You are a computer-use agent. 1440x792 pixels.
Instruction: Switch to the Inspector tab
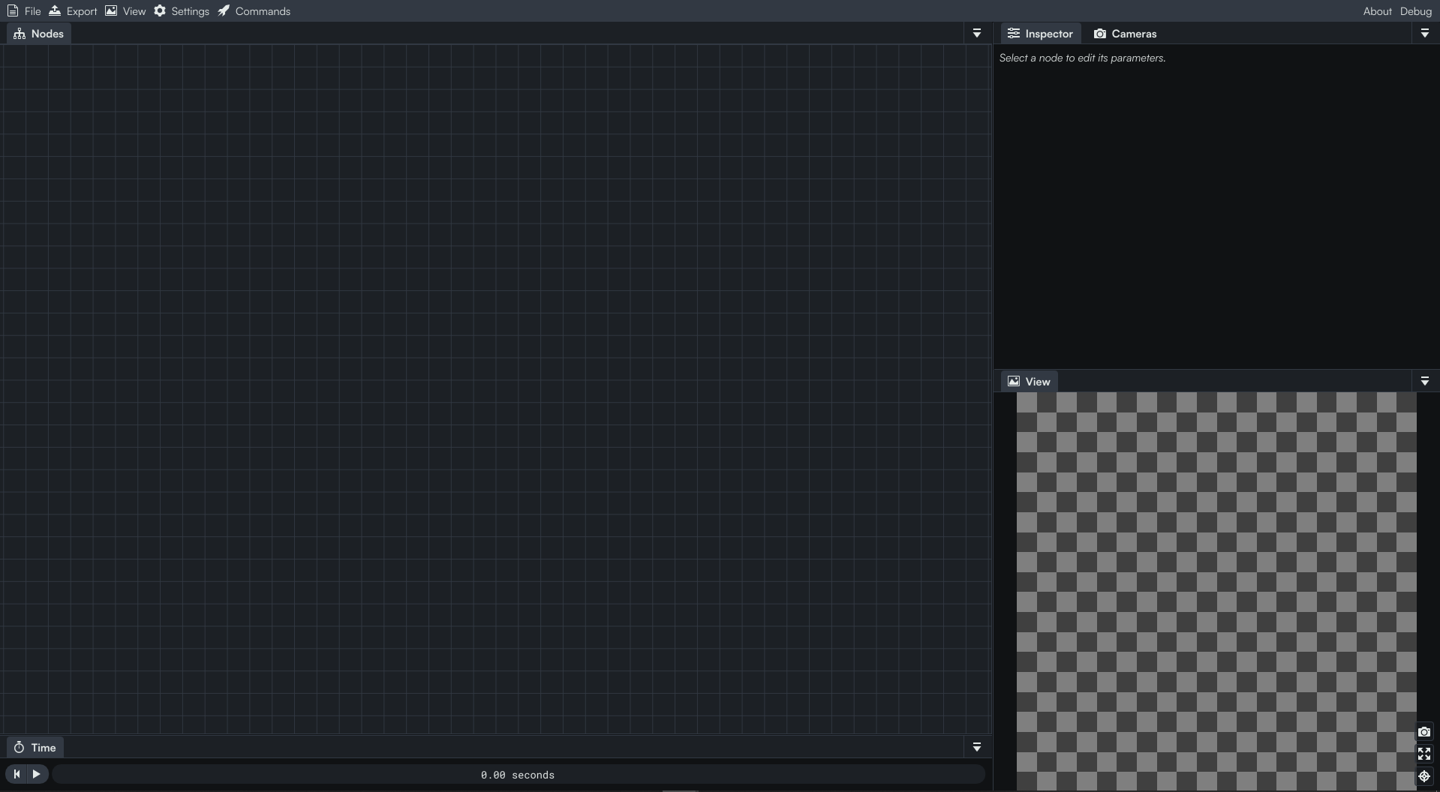1040,34
